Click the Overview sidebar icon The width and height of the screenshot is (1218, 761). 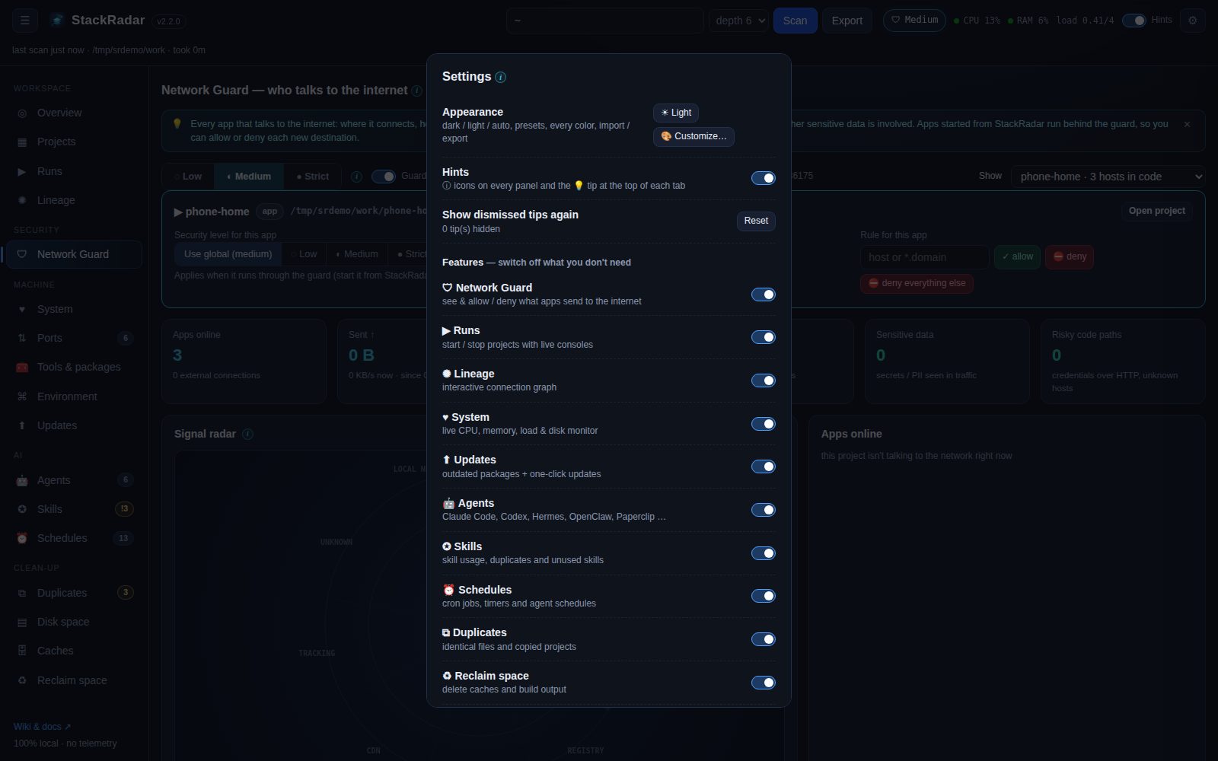(22, 113)
